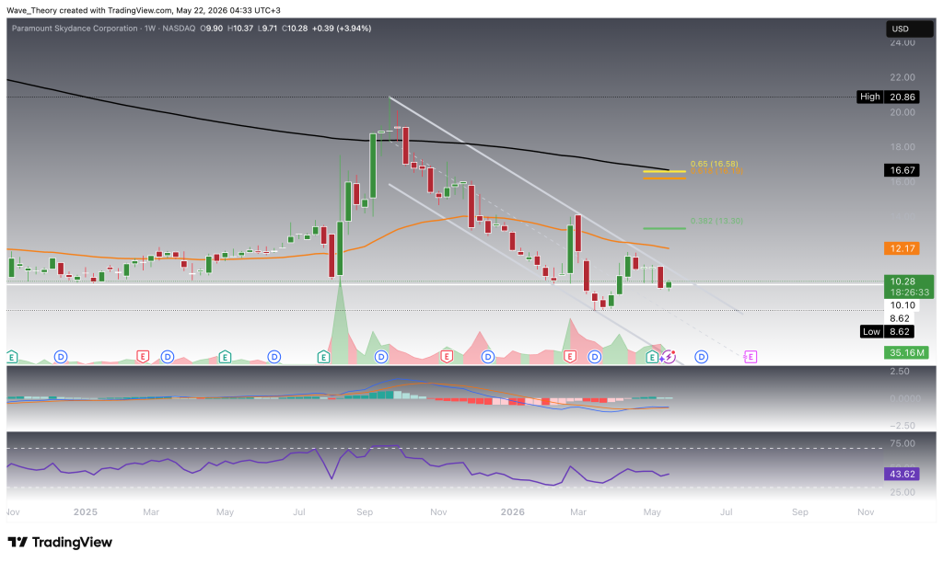Click the 24.00 price axis value
The height and width of the screenshot is (562, 943).
pos(902,42)
